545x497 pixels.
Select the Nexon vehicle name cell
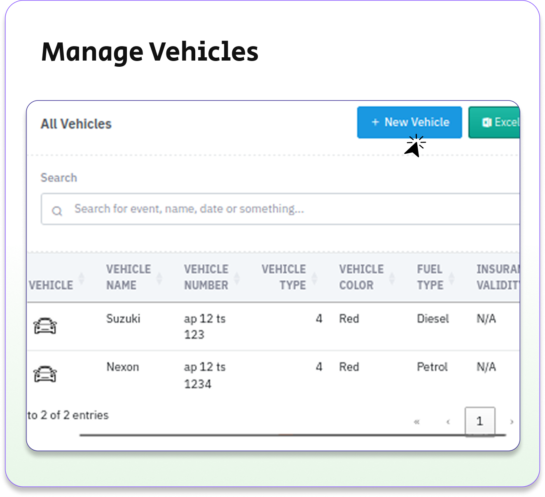[123, 367]
